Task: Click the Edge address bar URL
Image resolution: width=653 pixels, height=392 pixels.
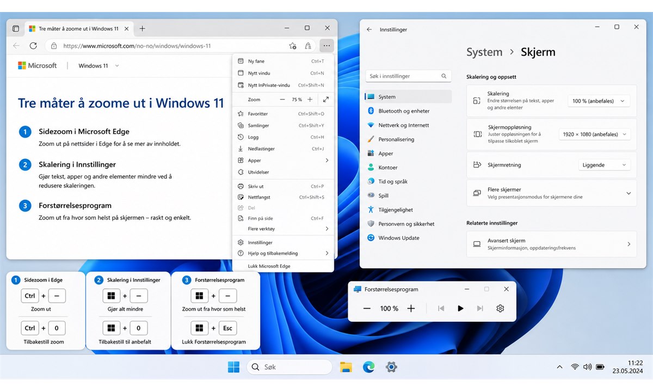Action: (x=137, y=46)
